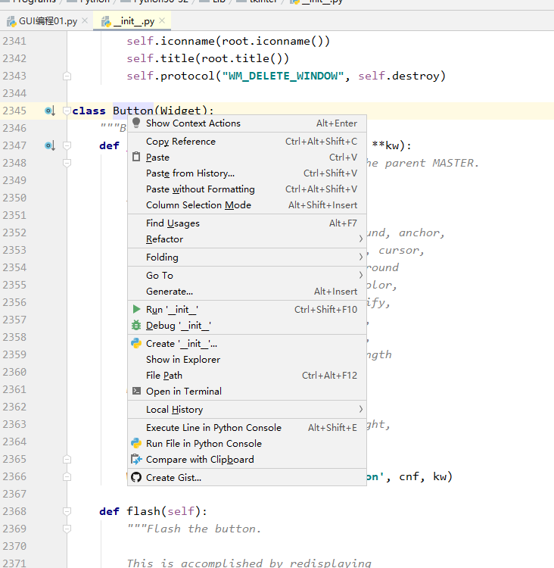Open the Generate… dialog
554x568 pixels.
(247, 292)
